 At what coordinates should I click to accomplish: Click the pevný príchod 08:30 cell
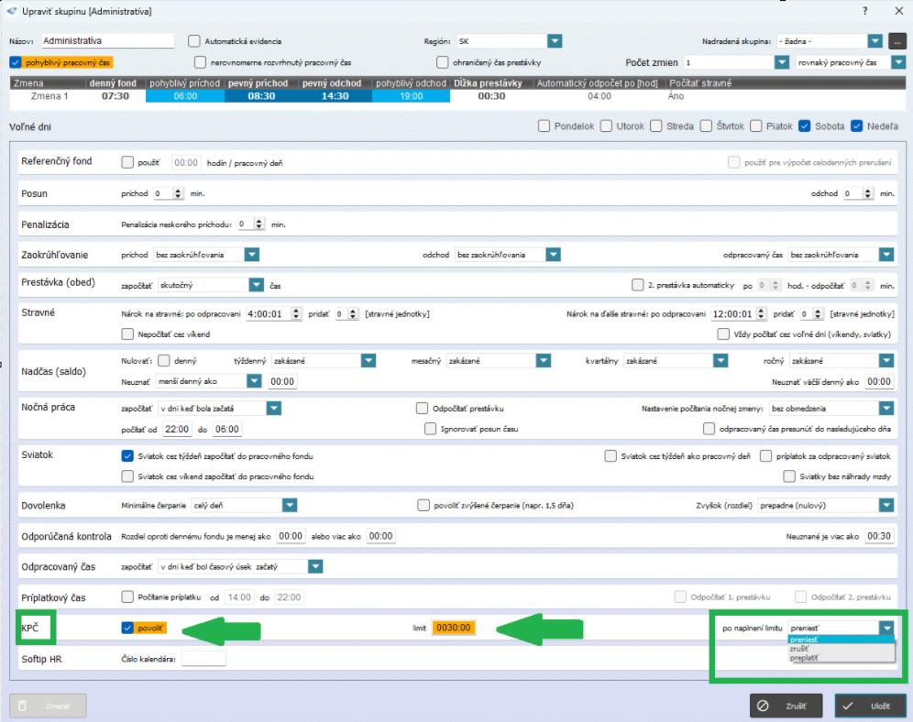(x=261, y=95)
